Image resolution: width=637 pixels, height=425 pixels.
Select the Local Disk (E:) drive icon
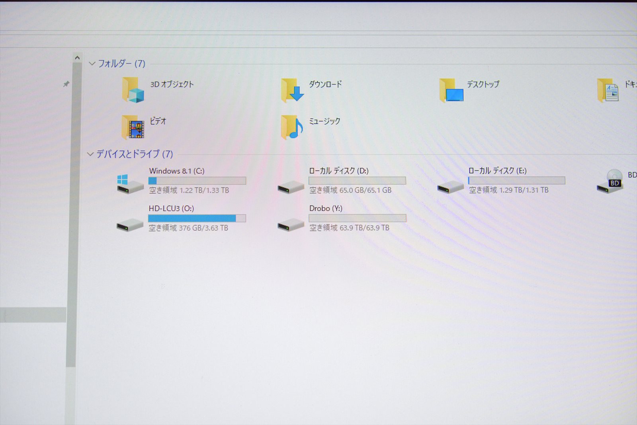tap(450, 186)
